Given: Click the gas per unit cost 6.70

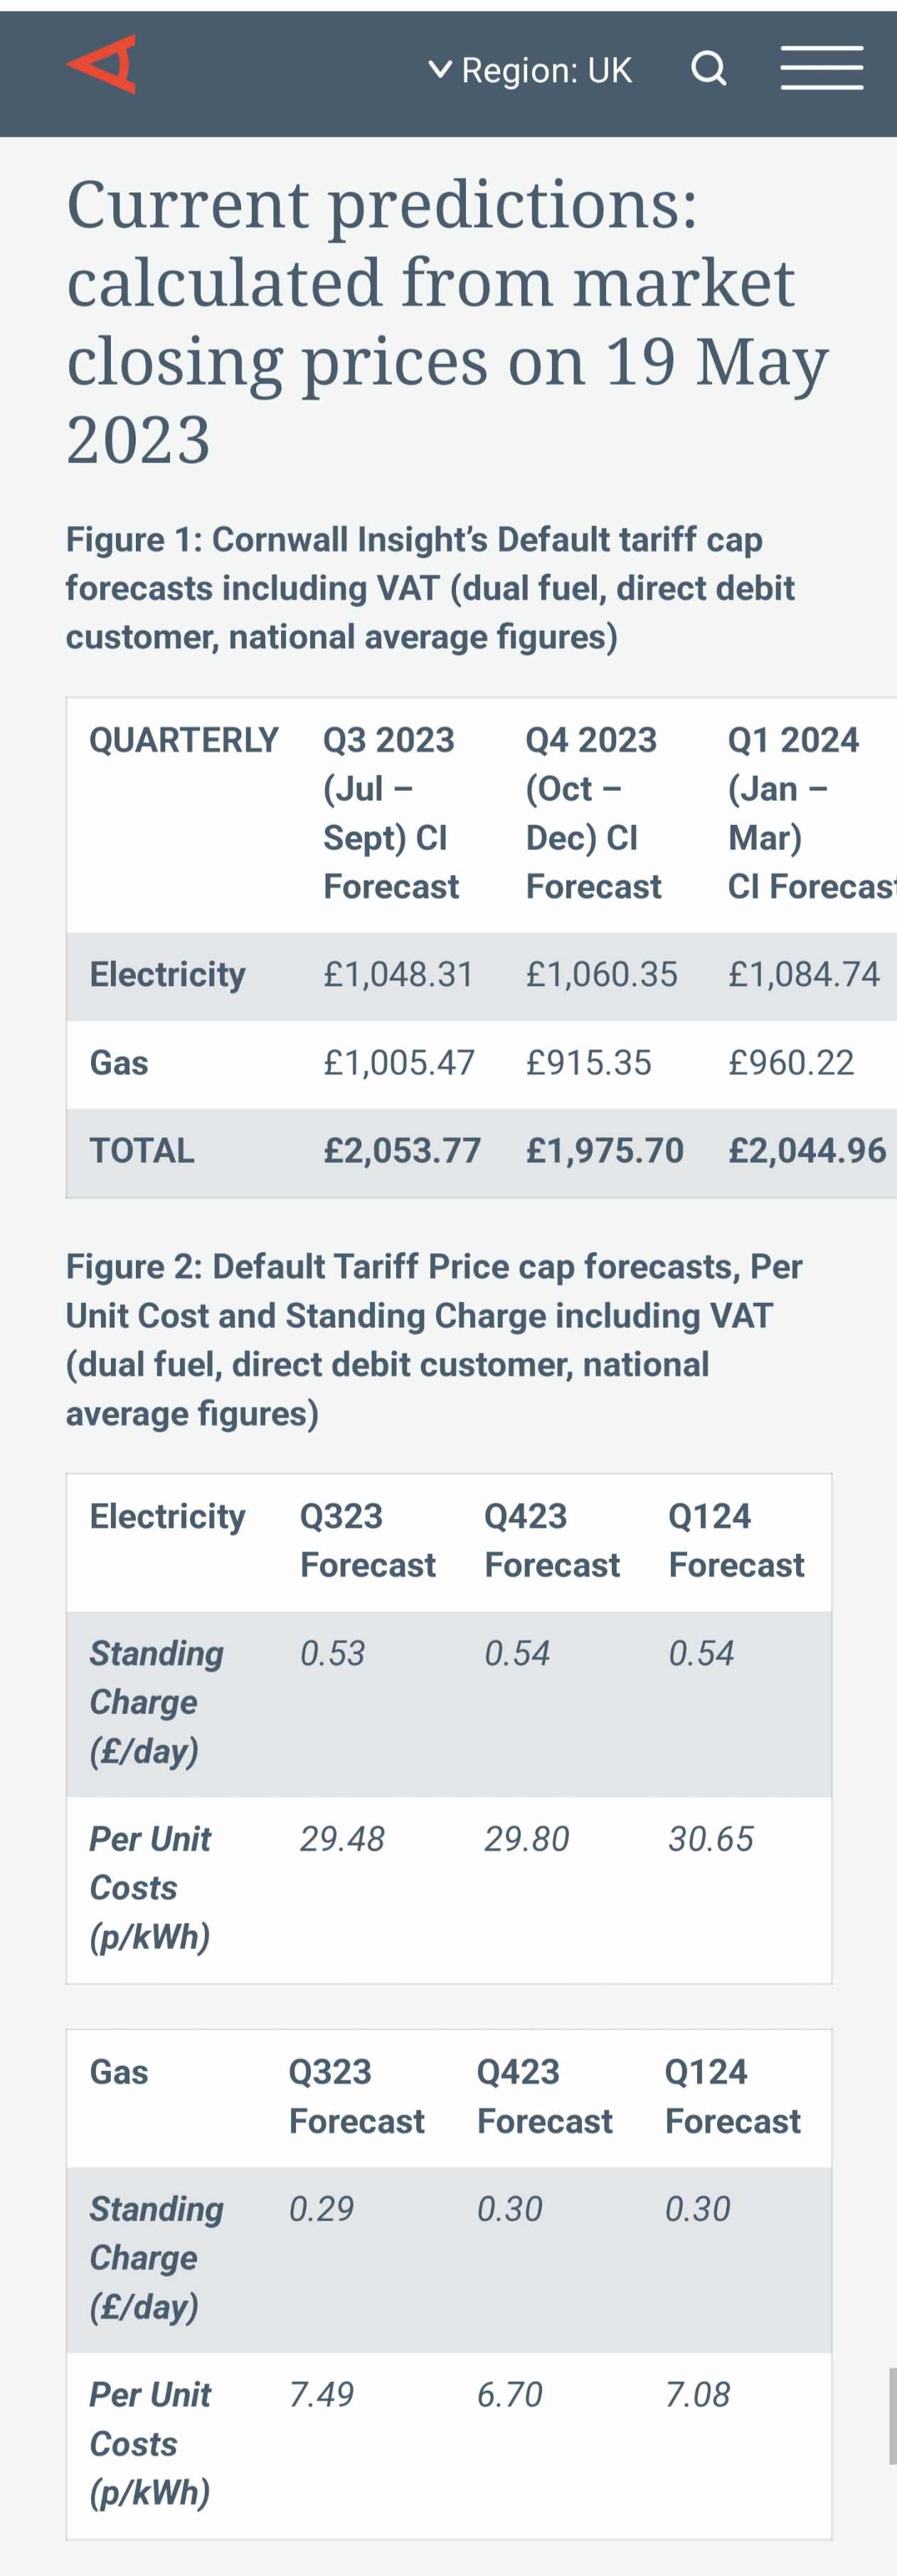Looking at the screenshot, I should 509,2395.
